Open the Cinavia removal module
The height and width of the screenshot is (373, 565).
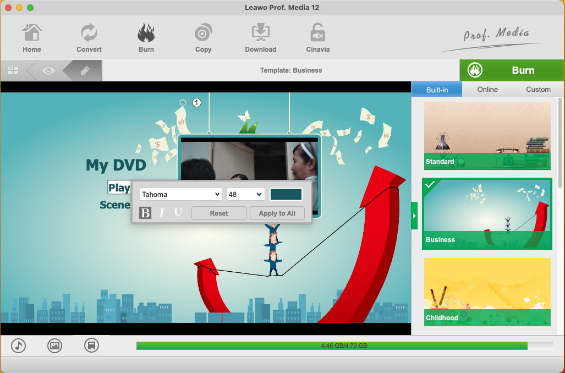317,34
